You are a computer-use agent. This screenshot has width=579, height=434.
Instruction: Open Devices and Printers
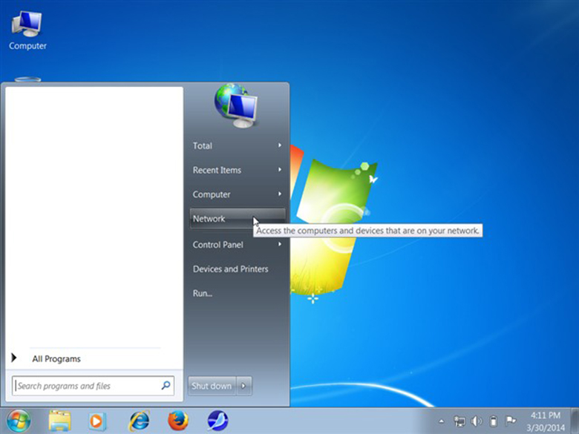point(230,269)
